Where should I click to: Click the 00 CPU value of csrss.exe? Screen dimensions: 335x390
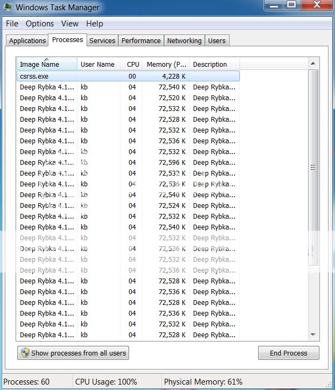(x=132, y=76)
